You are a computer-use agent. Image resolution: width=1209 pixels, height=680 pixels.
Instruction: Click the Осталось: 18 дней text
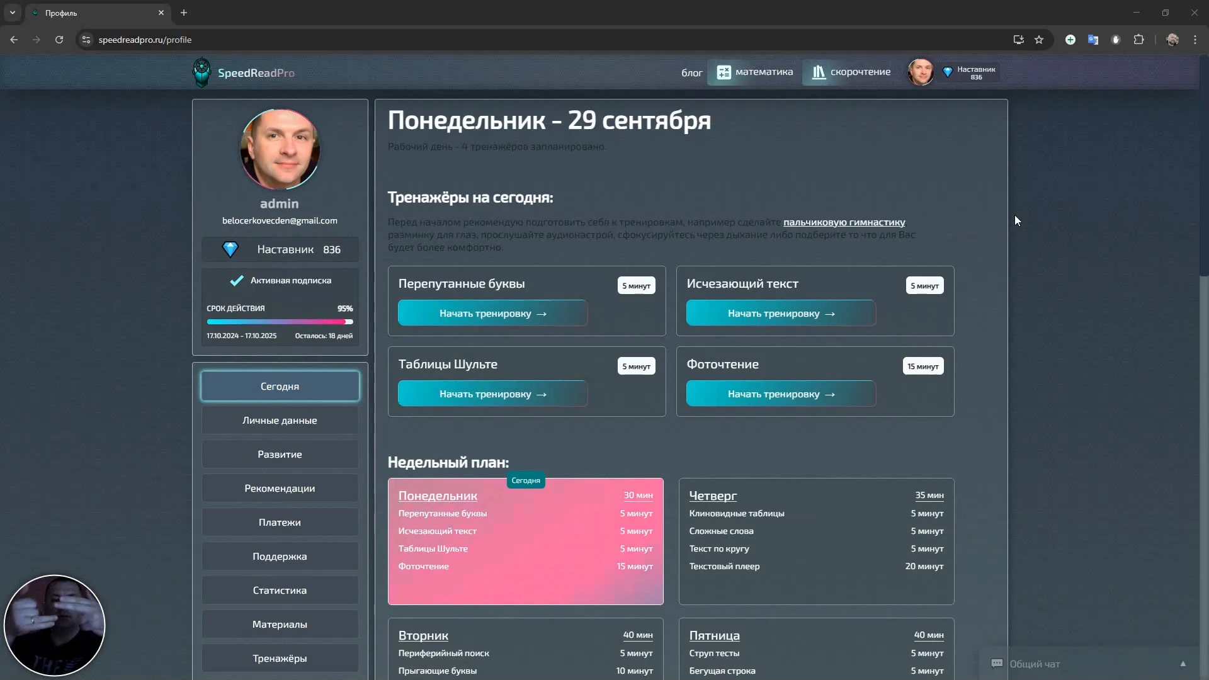(x=324, y=336)
